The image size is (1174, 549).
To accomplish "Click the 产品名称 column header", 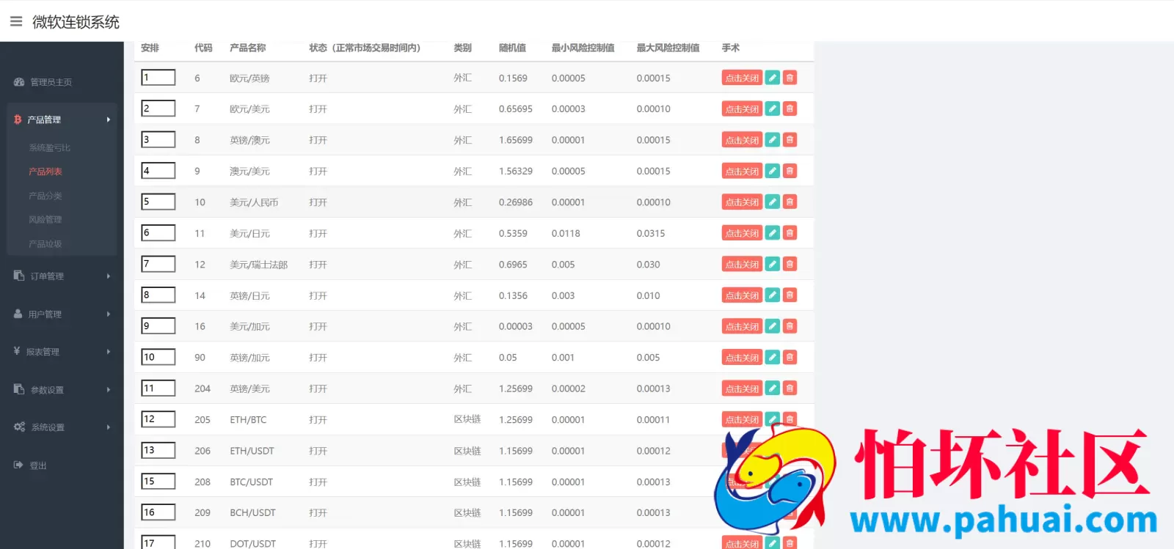I will coord(248,48).
